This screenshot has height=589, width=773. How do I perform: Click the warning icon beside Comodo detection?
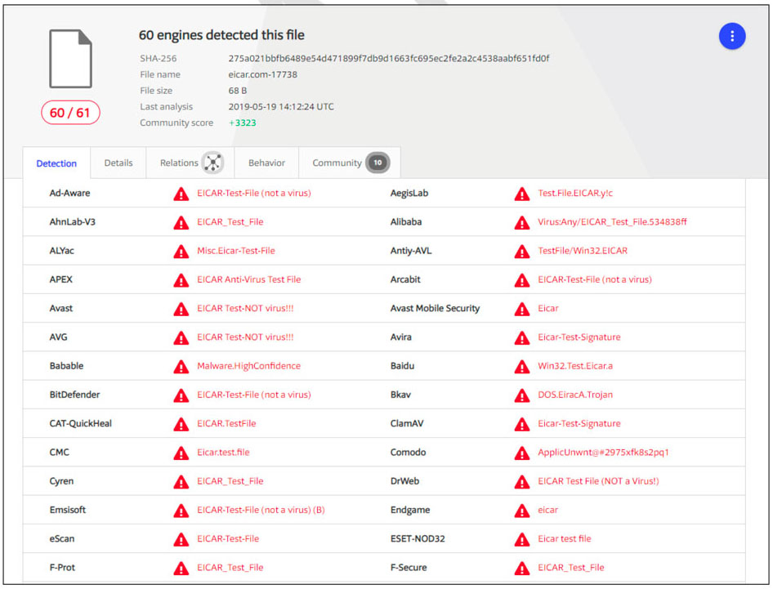(x=521, y=453)
